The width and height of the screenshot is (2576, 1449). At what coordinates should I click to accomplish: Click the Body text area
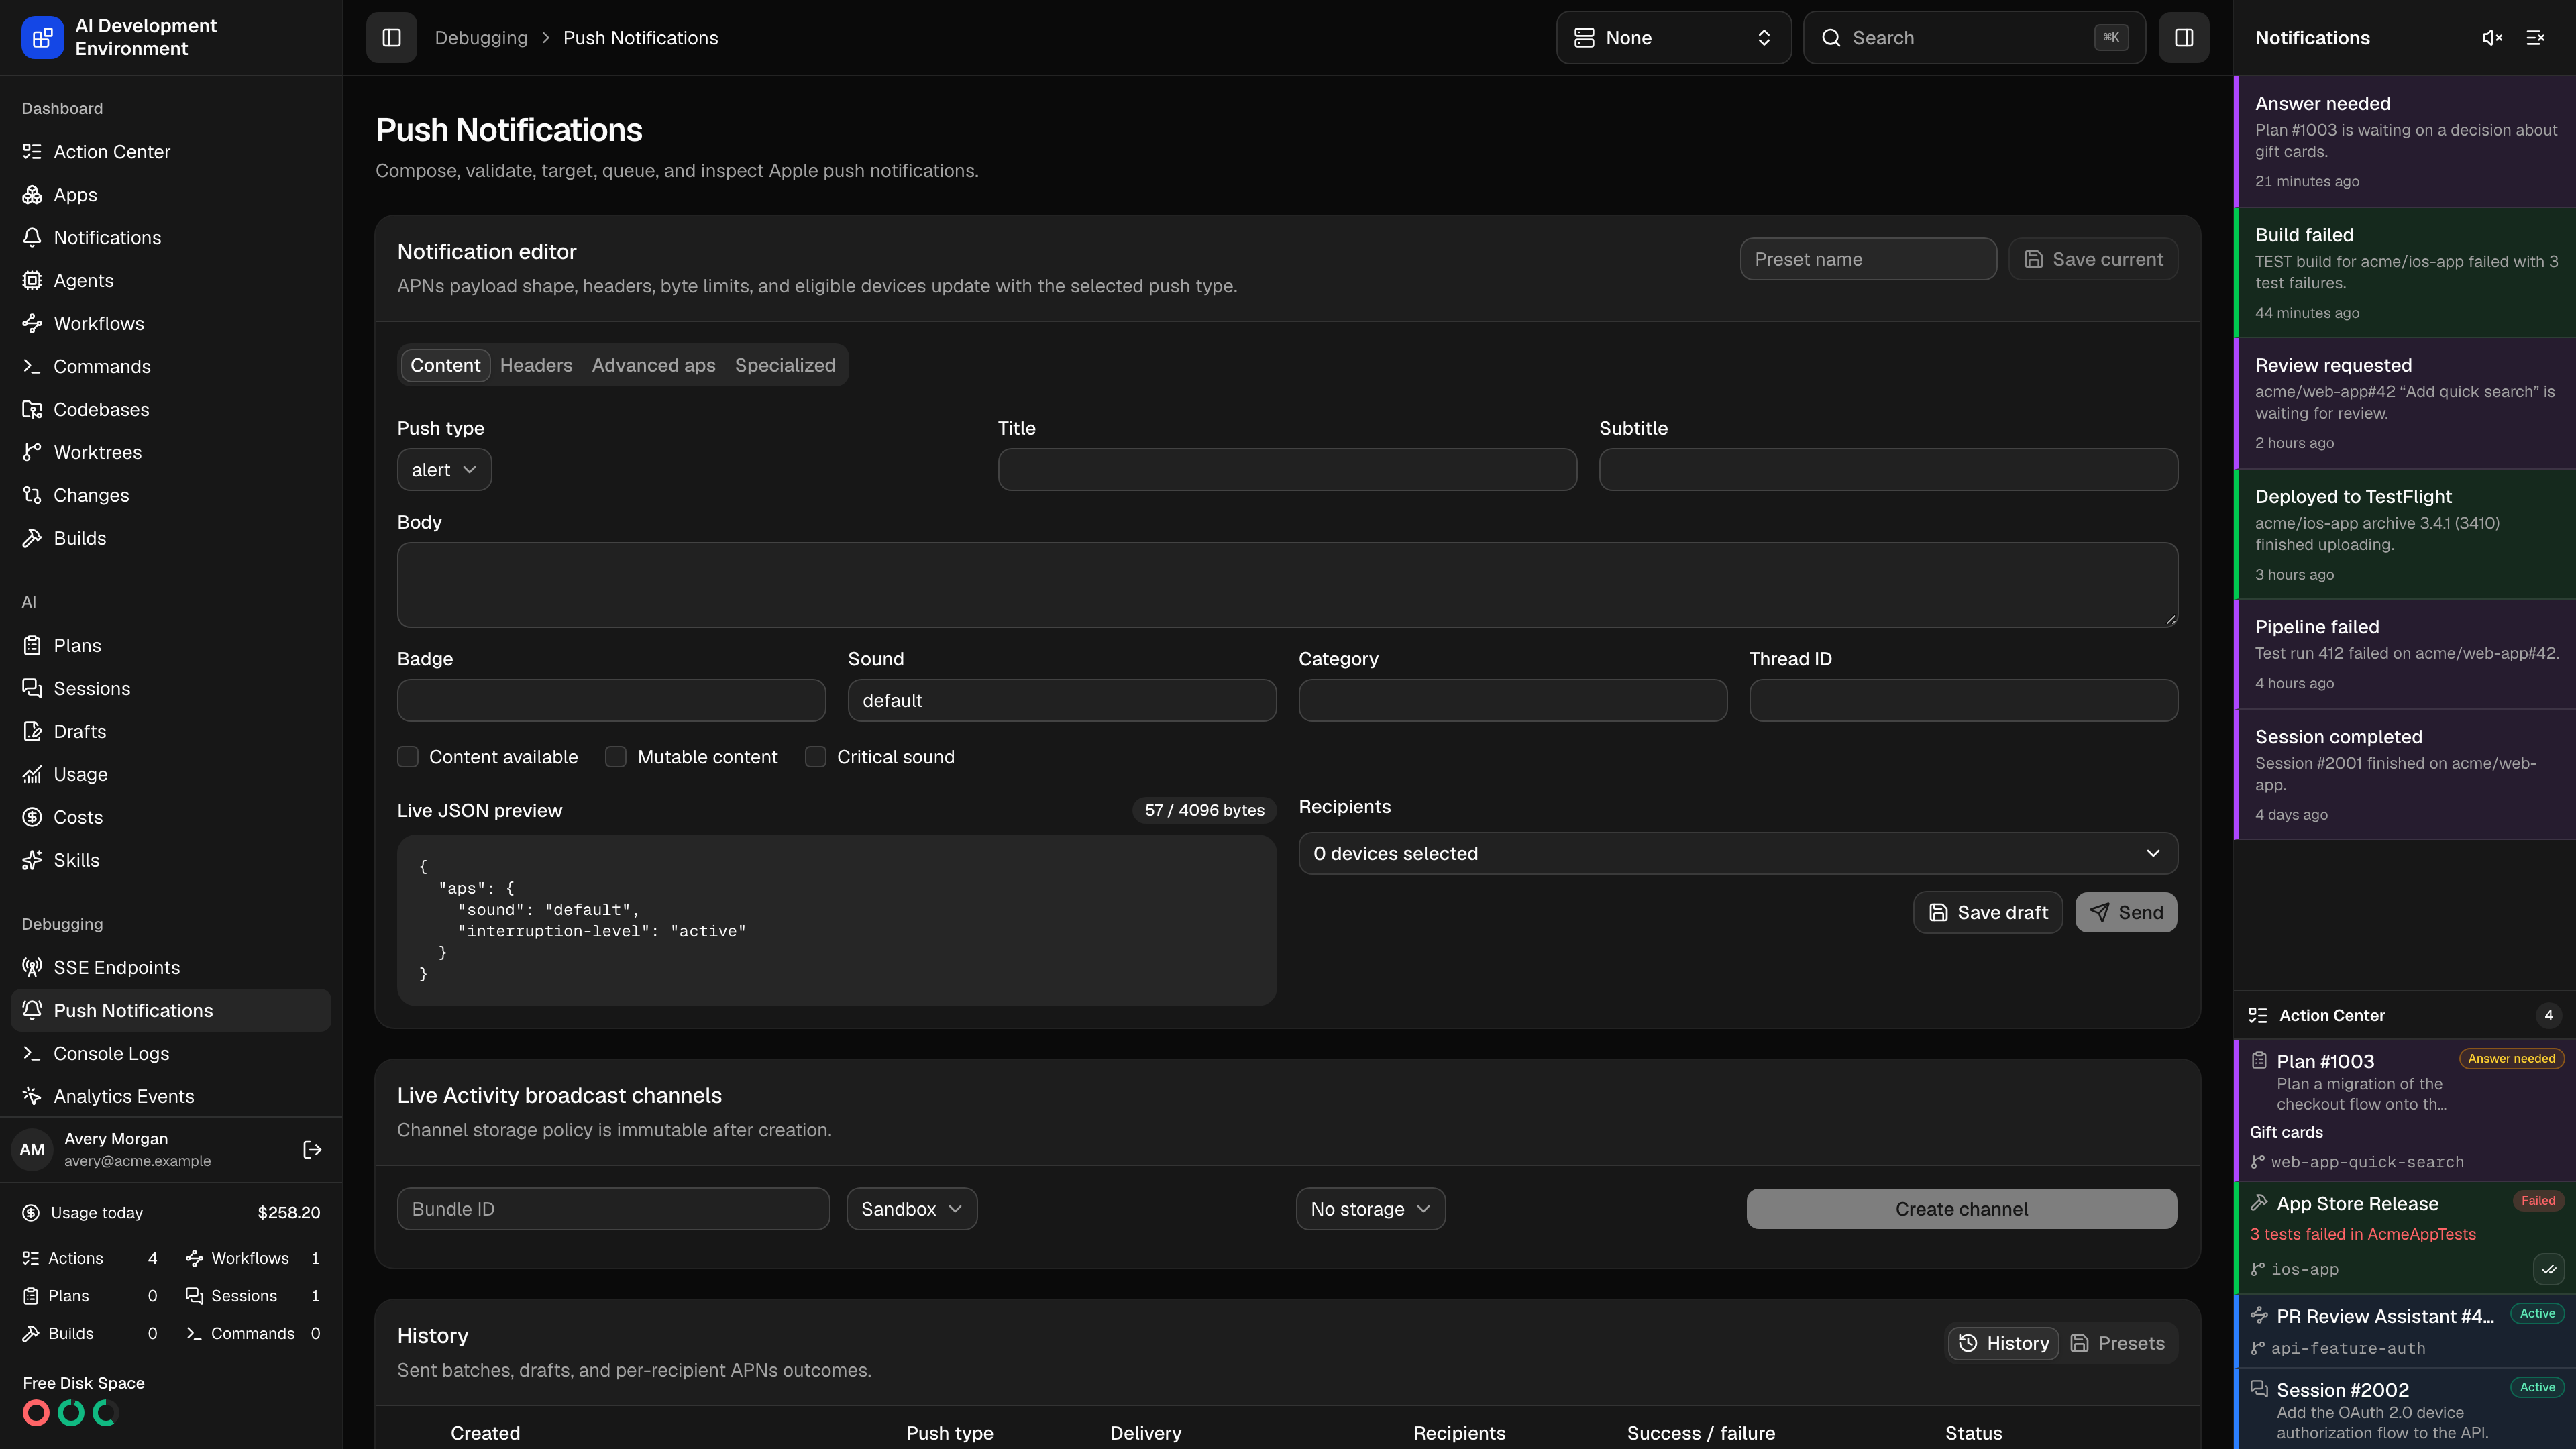pos(1288,585)
